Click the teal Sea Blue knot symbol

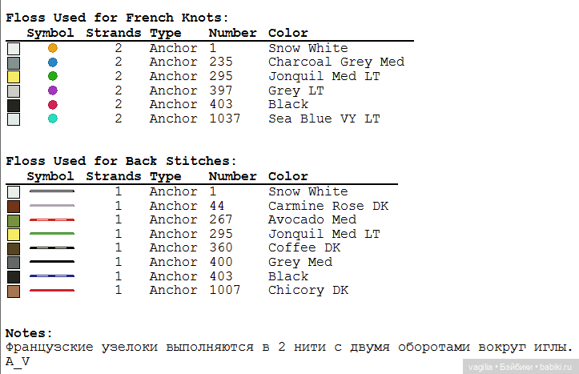(53, 119)
